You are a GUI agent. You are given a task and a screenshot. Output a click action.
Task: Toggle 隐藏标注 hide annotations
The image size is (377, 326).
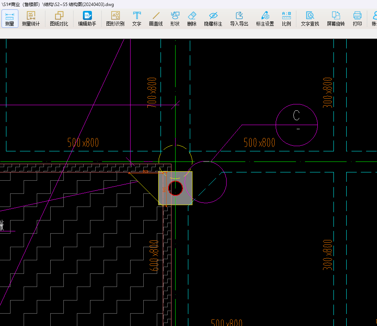click(213, 19)
